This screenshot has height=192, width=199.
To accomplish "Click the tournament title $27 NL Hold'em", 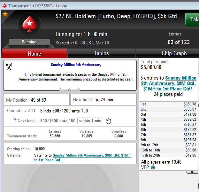I will coord(116,16).
